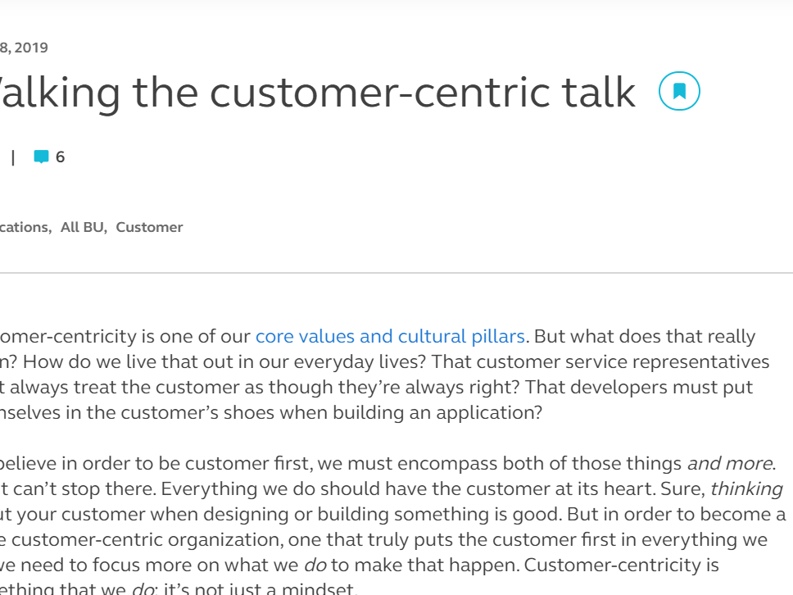
Task: Click the partially visible "cations," tag
Action: [25, 227]
